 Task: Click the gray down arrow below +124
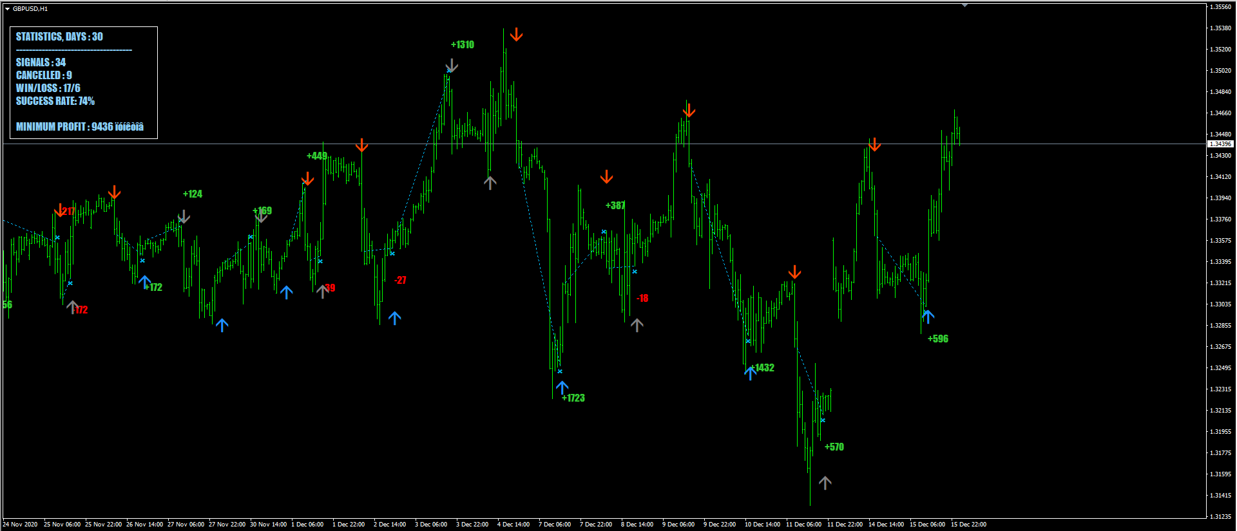click(x=184, y=216)
